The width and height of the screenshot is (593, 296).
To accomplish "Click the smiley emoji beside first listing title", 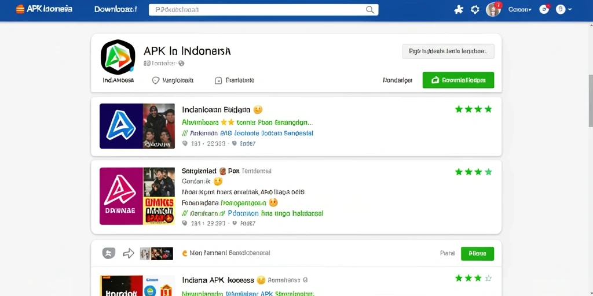I will click(258, 110).
